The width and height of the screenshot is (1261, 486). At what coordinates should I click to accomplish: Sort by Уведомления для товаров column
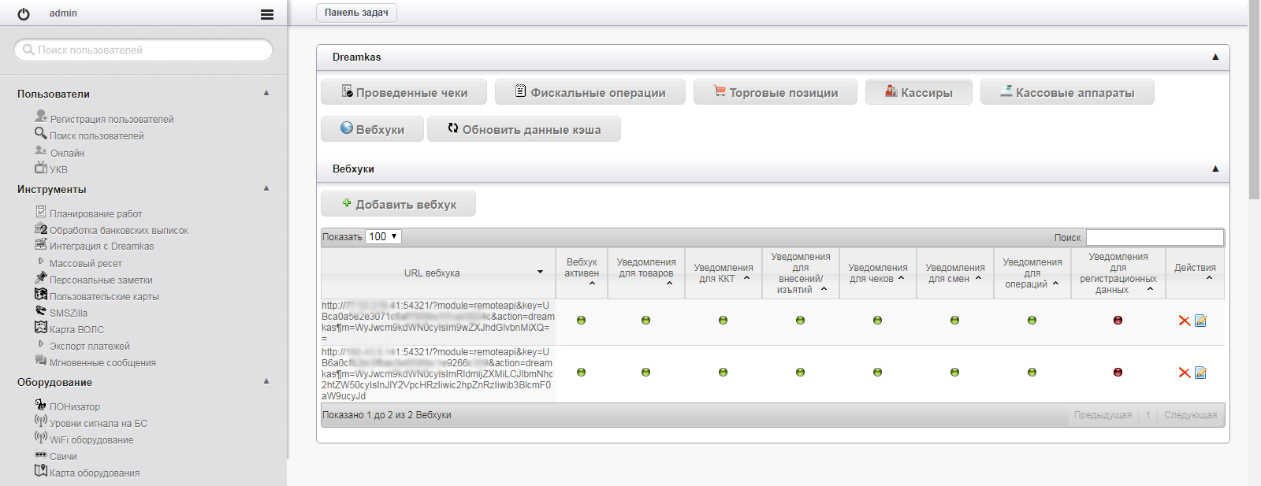click(646, 273)
